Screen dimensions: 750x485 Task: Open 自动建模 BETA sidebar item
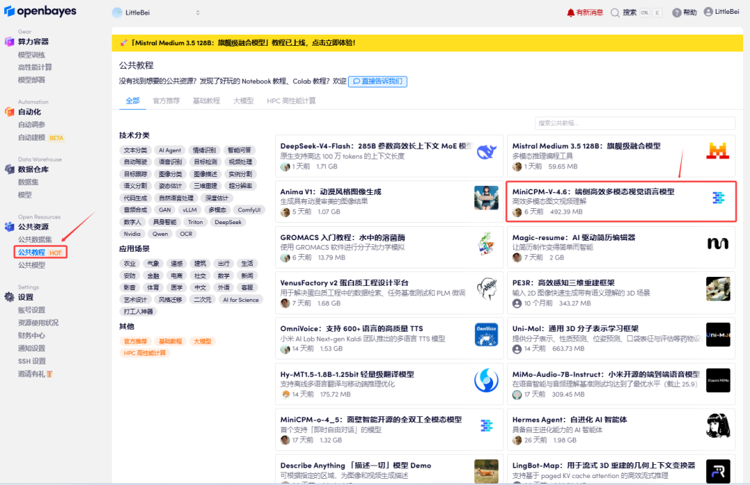[41, 137]
